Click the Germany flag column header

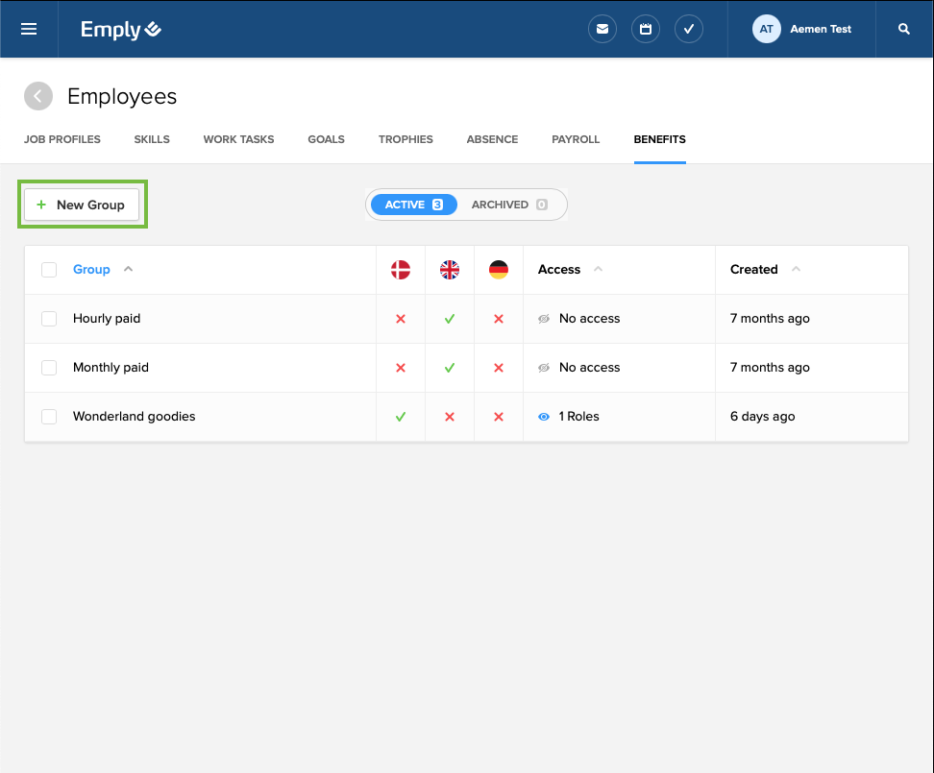tap(498, 270)
